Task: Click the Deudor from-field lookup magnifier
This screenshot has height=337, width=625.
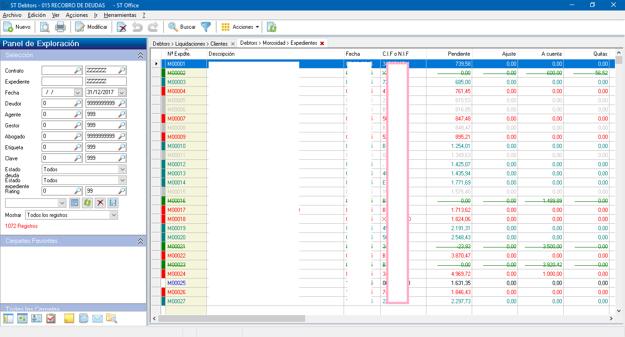Action: 78,104
